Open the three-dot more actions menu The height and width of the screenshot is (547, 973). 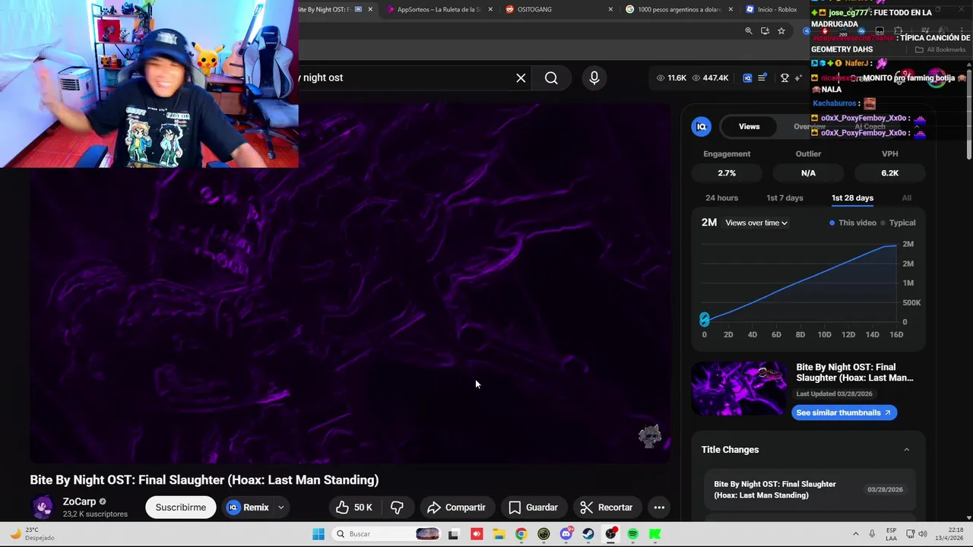[x=659, y=507]
